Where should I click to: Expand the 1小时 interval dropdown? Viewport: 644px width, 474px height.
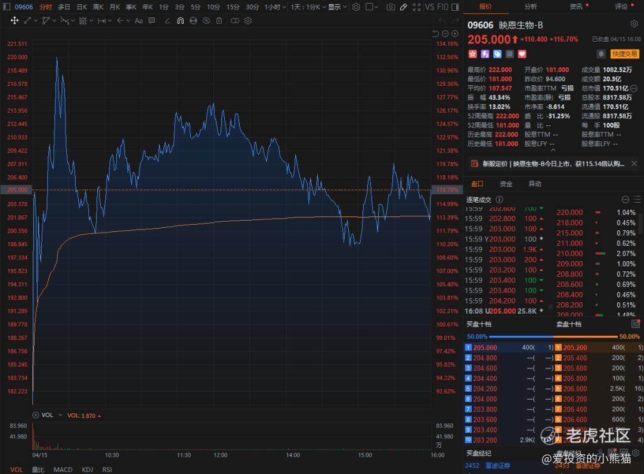[275, 7]
